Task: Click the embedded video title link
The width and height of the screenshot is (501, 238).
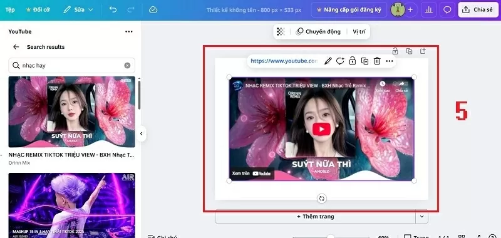Action: point(307,86)
